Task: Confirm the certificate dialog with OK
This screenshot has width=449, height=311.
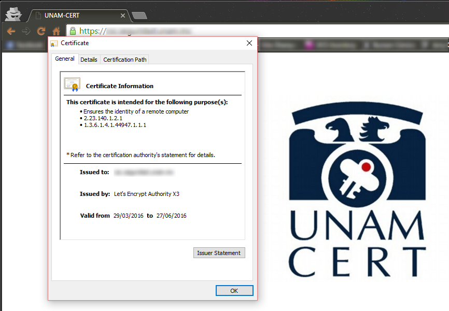Action: coord(234,291)
